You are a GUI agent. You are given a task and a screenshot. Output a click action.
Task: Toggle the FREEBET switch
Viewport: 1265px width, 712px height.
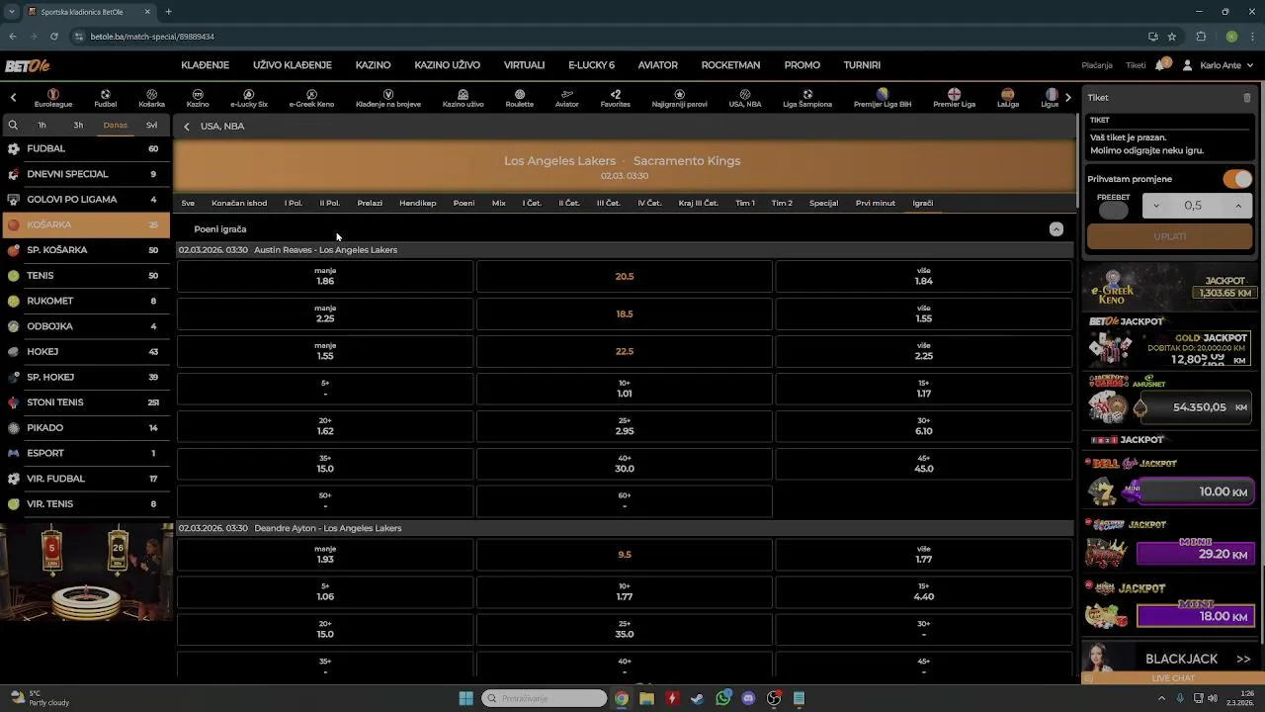click(x=1113, y=210)
